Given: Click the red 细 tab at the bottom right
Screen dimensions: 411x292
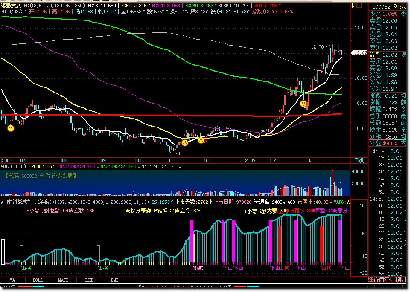Looking at the screenshot, I should point(370,280).
